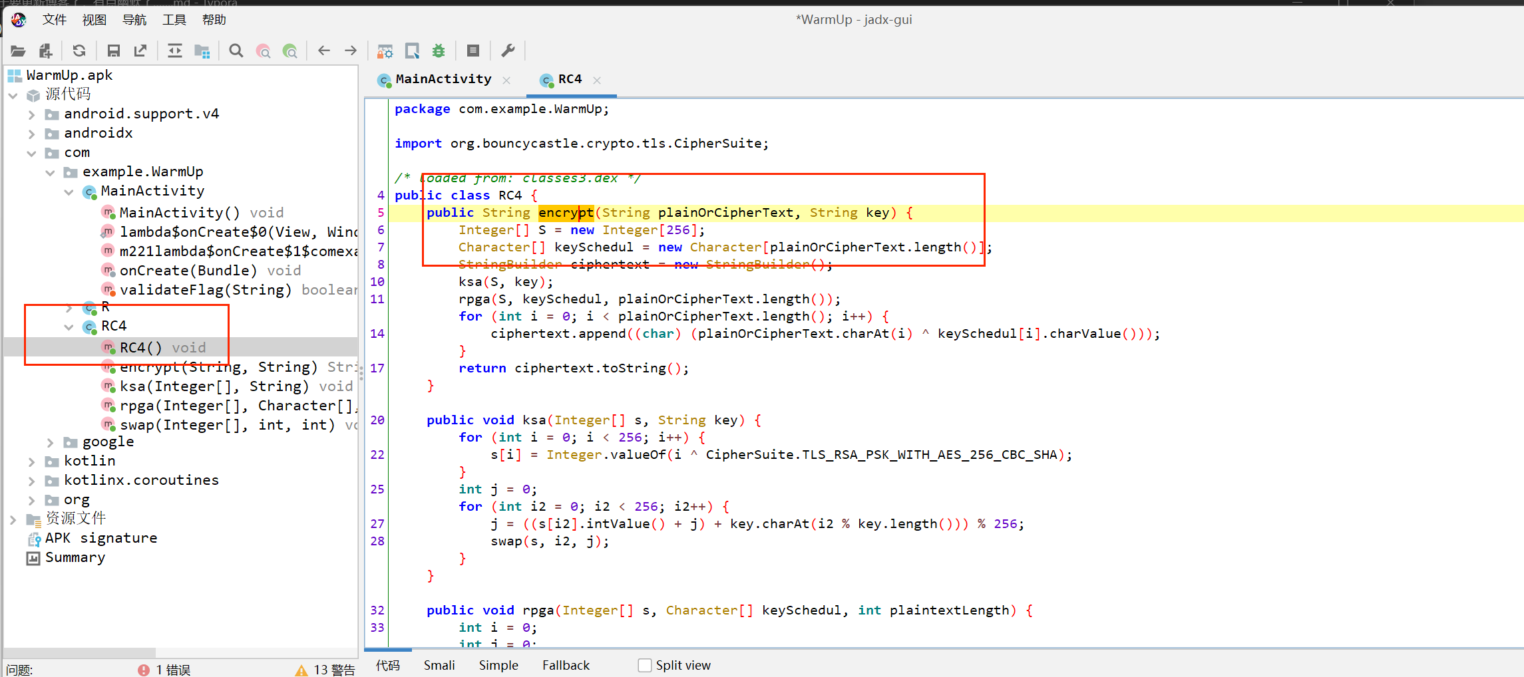The width and height of the screenshot is (1524, 677).
Task: Click the WarmUp.apk root icon
Action: click(15, 75)
